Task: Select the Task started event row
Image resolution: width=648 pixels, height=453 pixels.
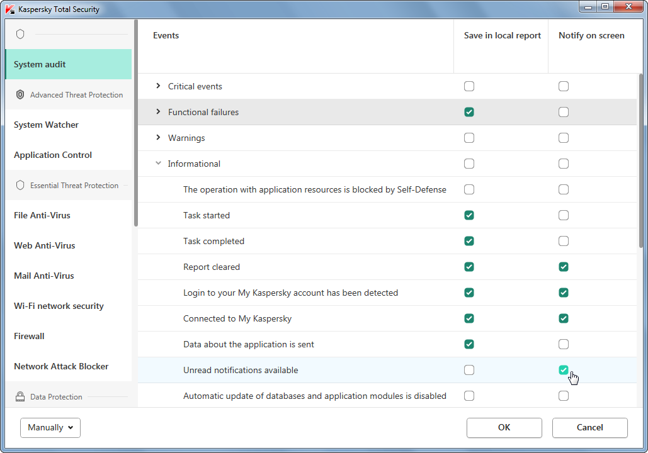Action: [x=387, y=215]
